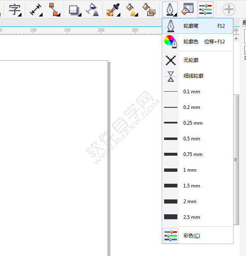
Task: Open the Edit Fill tool
Action: (x=187, y=9)
